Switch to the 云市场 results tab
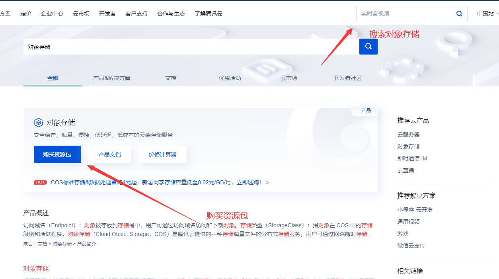The width and height of the screenshot is (499, 279). [289, 78]
